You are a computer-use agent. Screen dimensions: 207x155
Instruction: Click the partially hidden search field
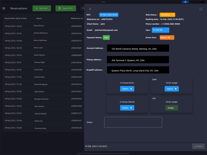pyautogui.click(x=82, y=8)
